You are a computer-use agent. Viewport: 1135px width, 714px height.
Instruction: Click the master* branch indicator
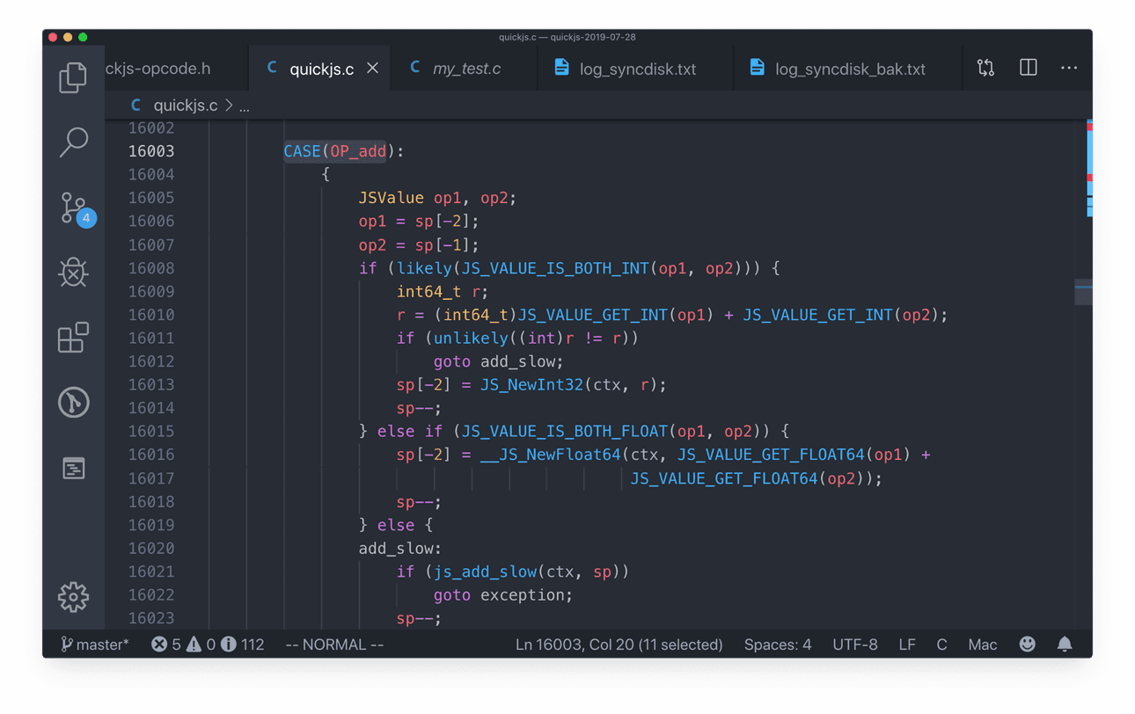pyautogui.click(x=94, y=644)
